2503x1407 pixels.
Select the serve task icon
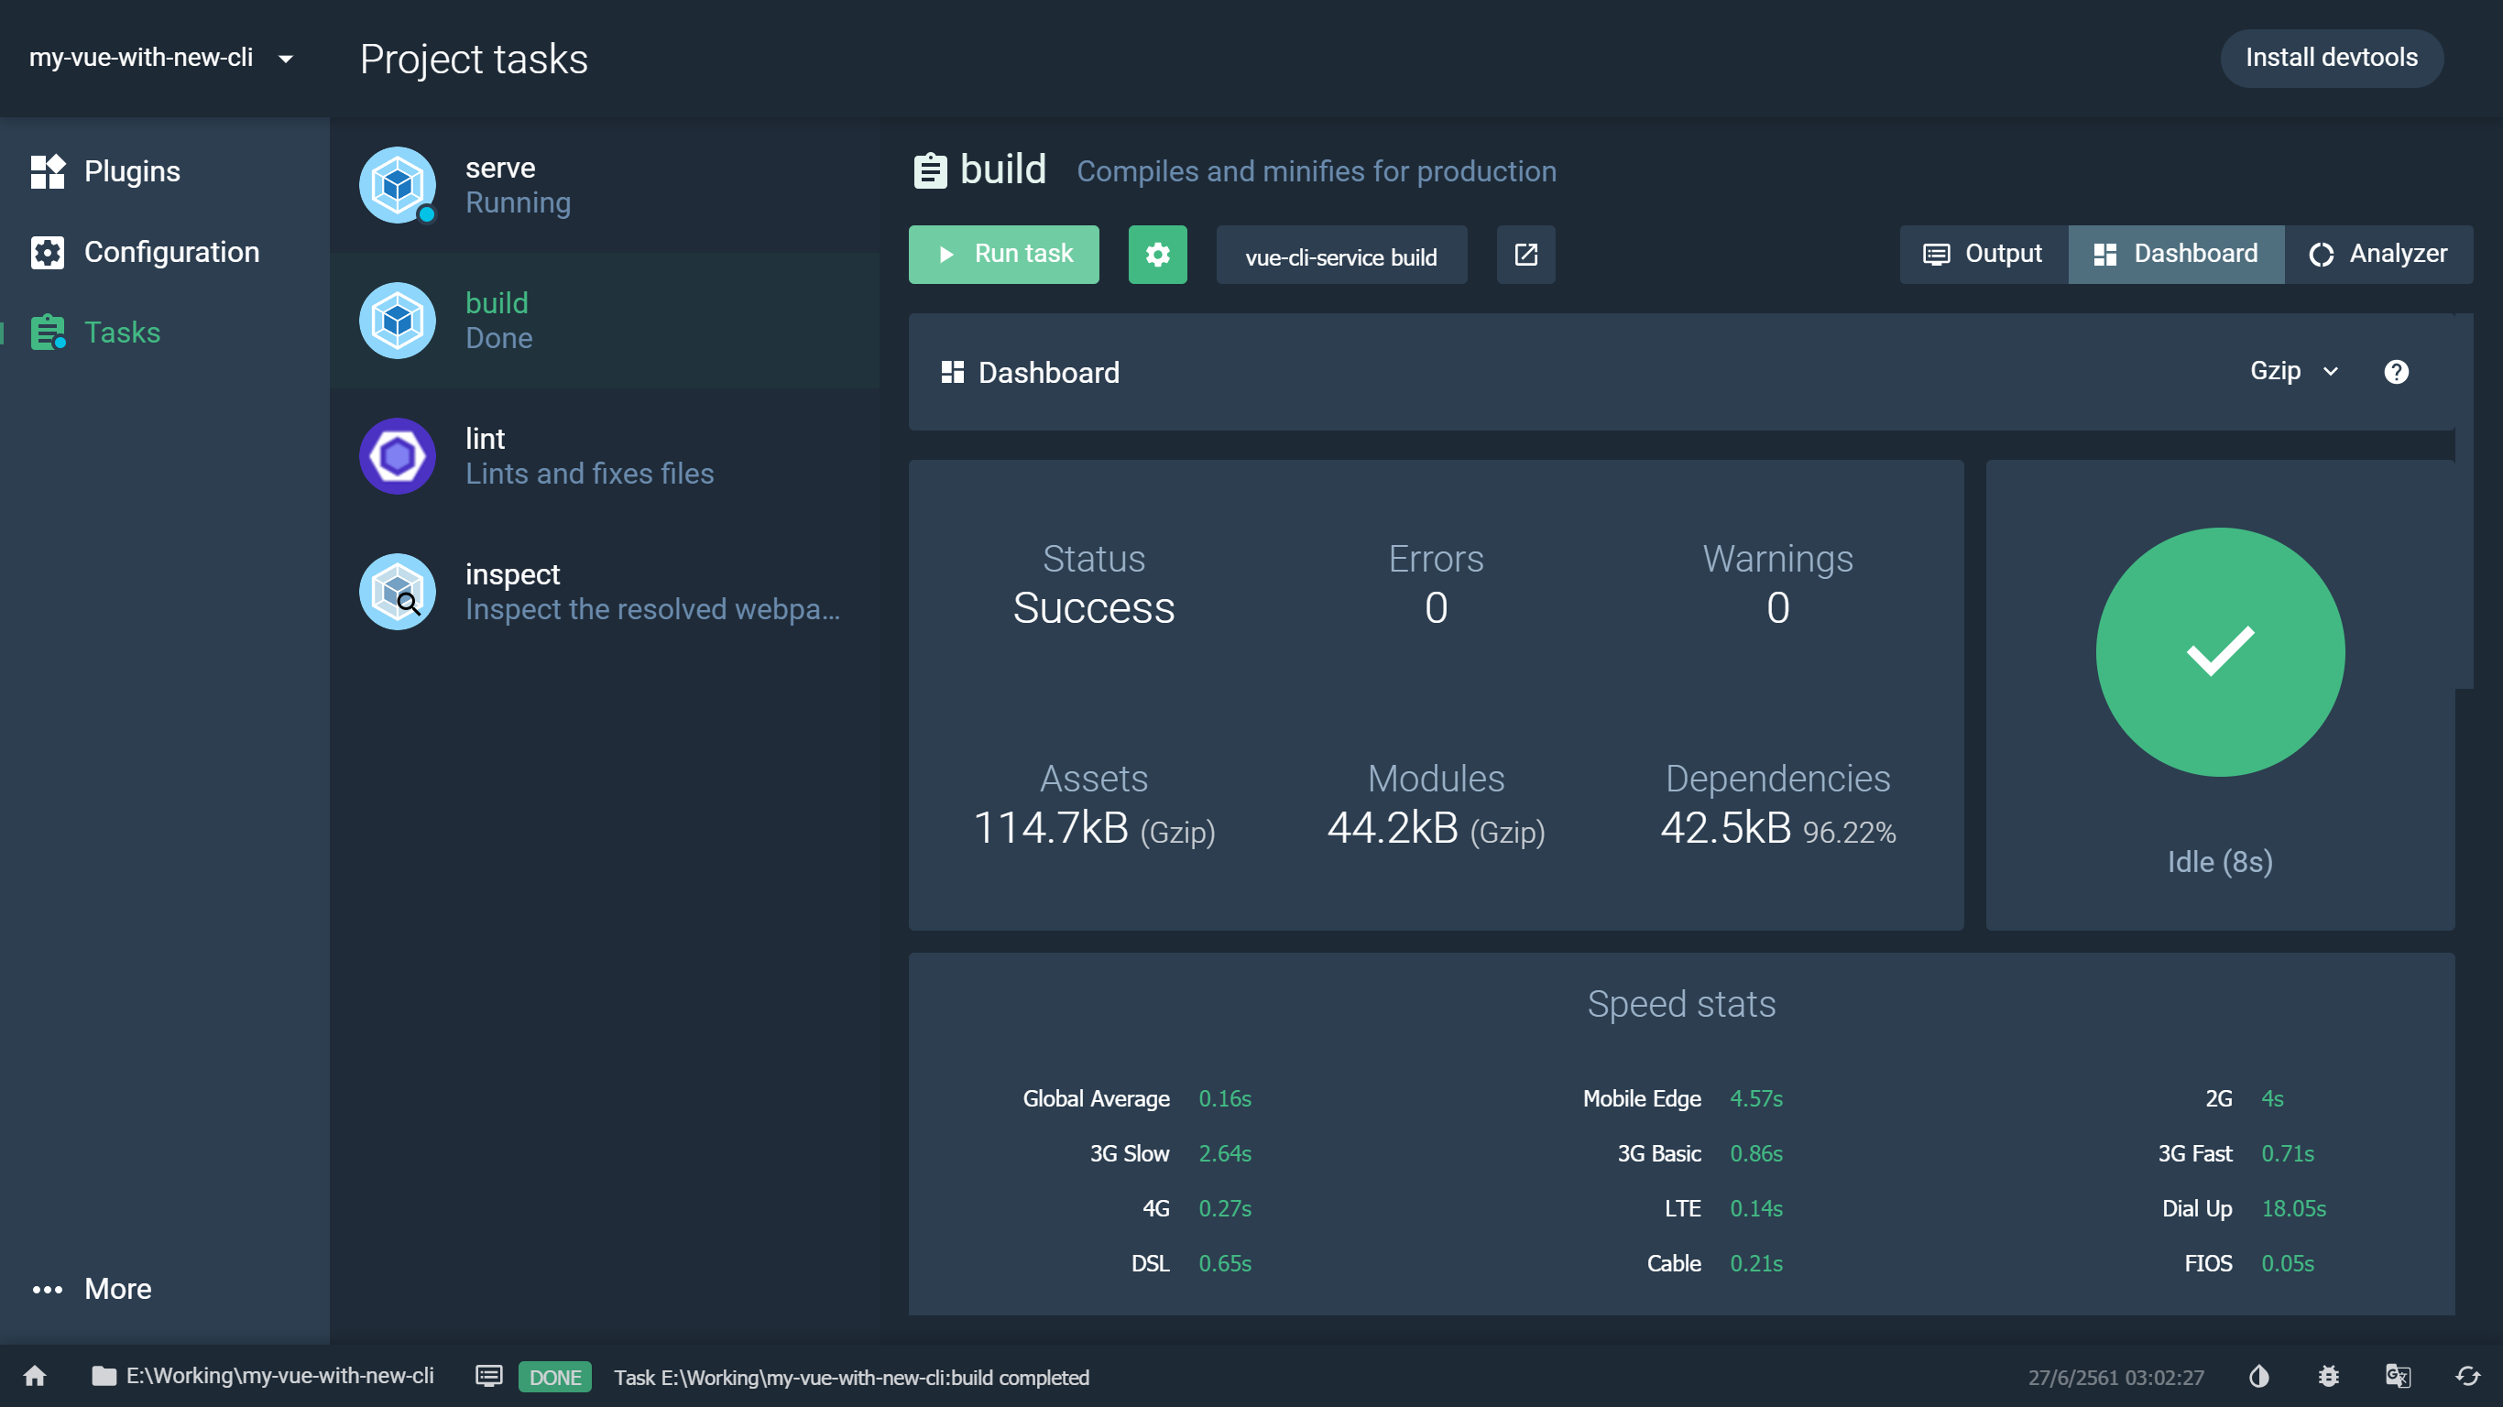click(398, 185)
